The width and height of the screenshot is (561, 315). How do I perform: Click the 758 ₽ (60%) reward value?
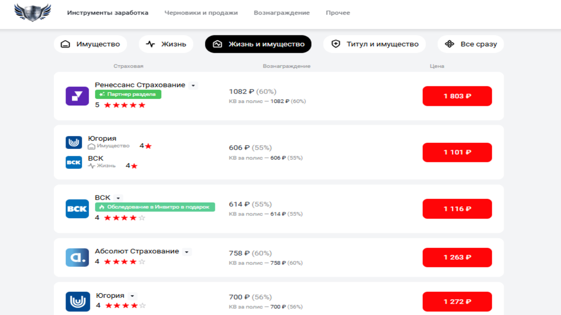pos(250,253)
